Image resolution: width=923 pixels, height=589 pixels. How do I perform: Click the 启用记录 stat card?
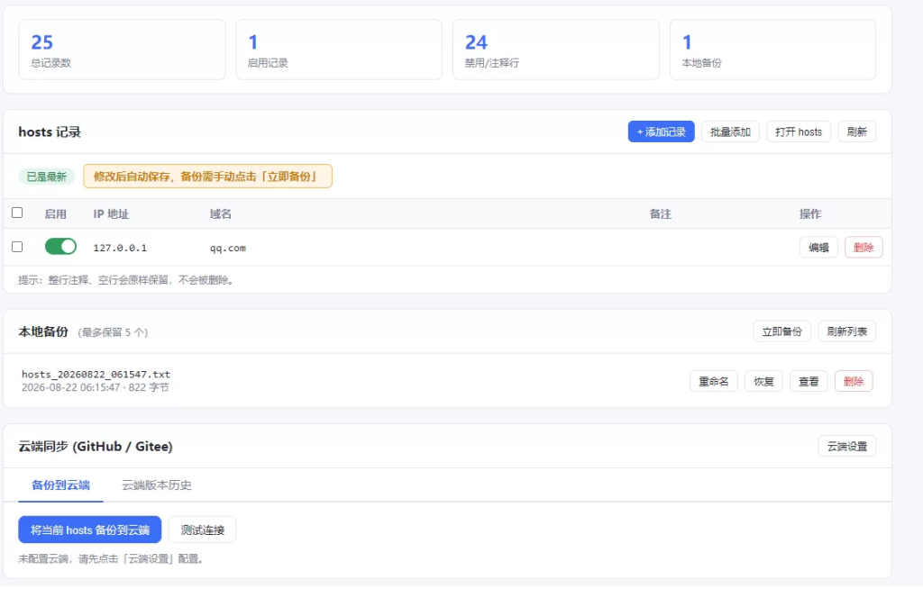[x=339, y=50]
